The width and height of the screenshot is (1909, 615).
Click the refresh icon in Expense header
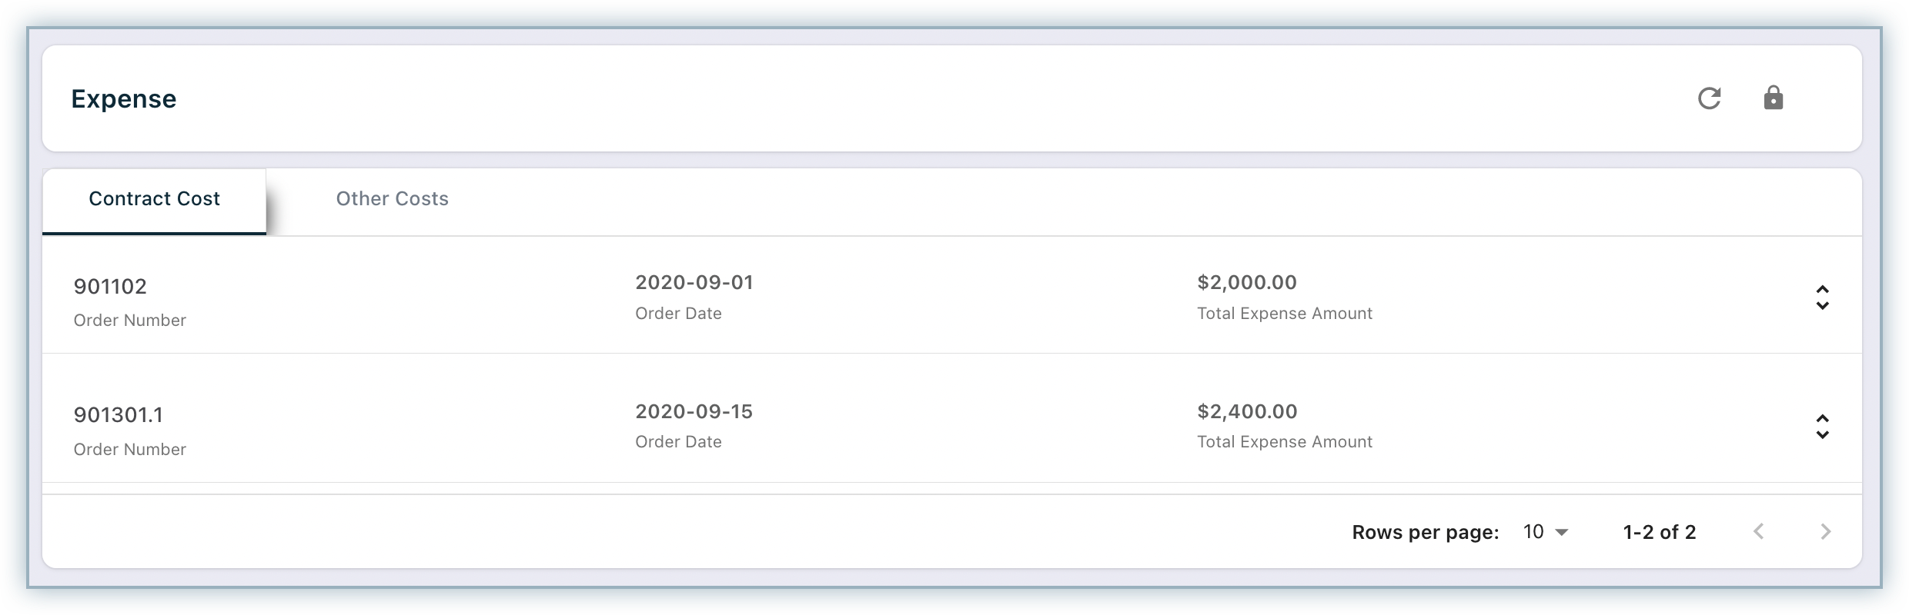click(x=1709, y=98)
